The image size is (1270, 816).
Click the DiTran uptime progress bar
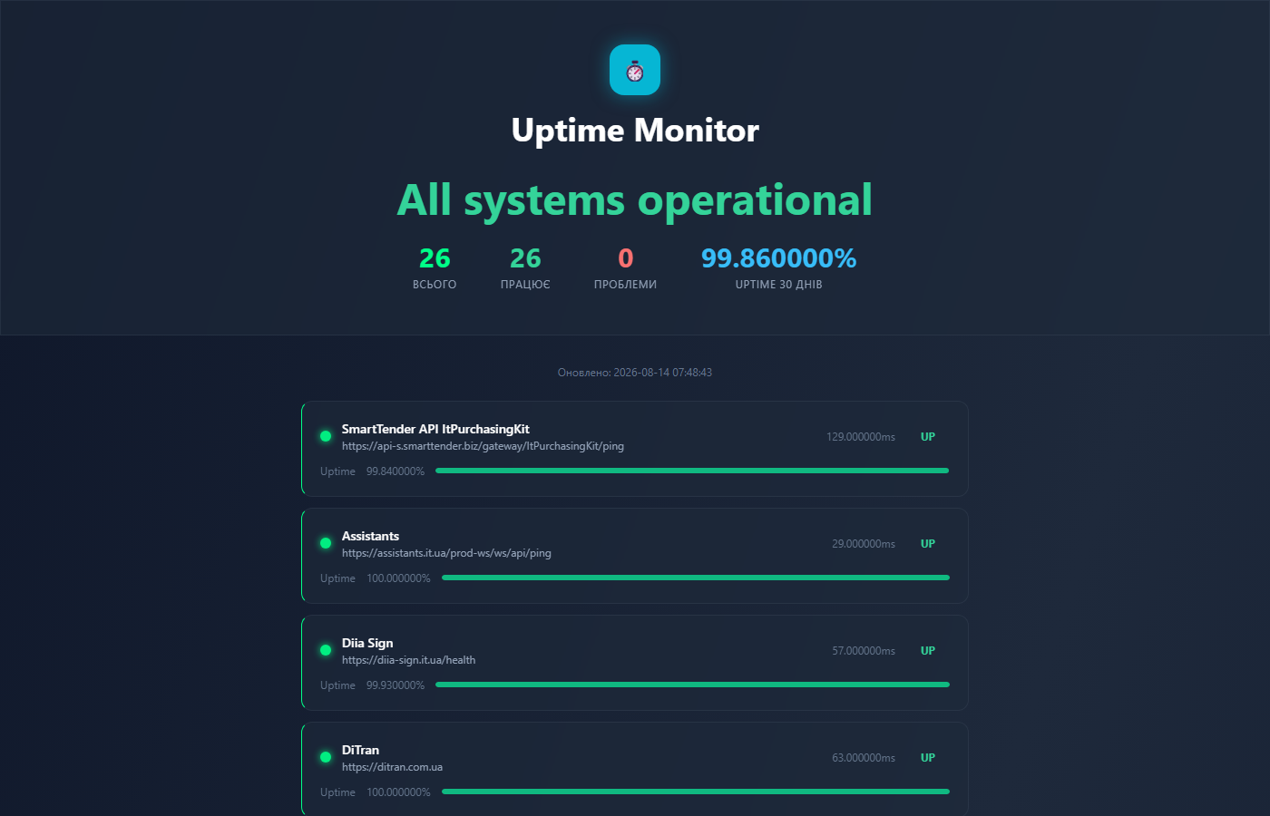tap(696, 792)
